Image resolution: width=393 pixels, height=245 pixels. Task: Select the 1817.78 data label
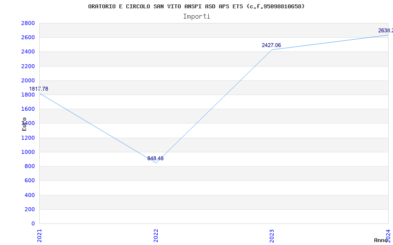(39, 89)
